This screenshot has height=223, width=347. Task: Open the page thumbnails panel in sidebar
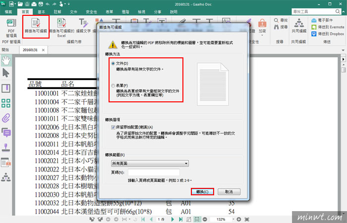pos(6,103)
